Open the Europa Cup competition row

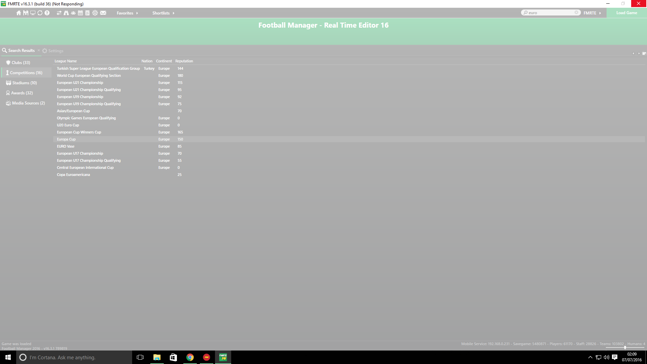pyautogui.click(x=66, y=139)
